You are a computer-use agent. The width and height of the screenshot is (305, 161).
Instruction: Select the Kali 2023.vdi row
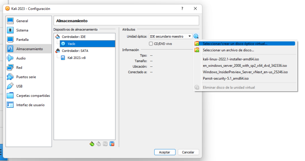pyautogui.click(x=87, y=58)
